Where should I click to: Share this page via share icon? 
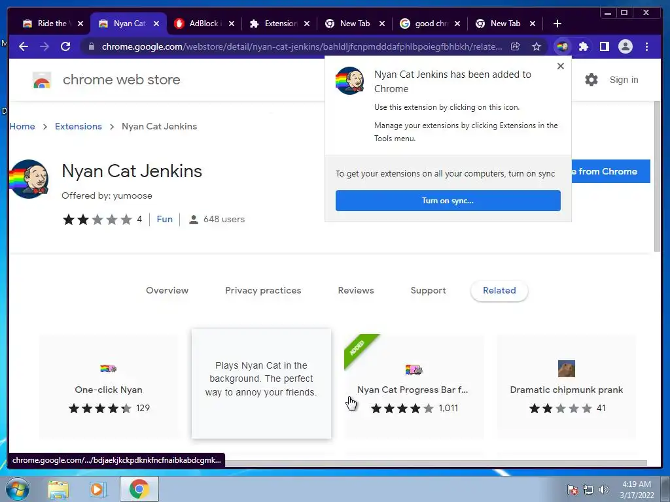(516, 46)
